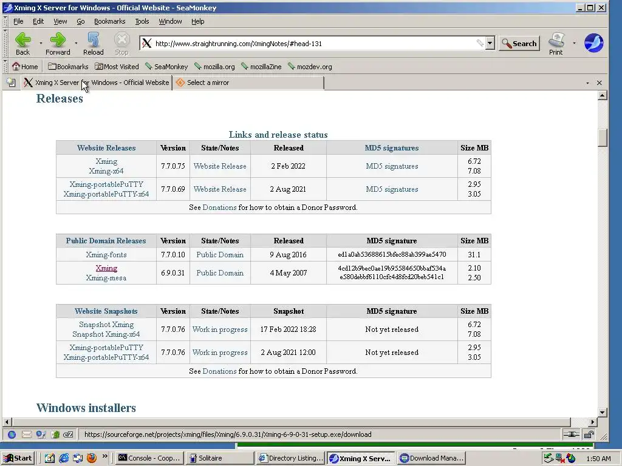The width and height of the screenshot is (622, 466).
Task: Open the new tab button at the tab strip's left
Action: coord(11,83)
